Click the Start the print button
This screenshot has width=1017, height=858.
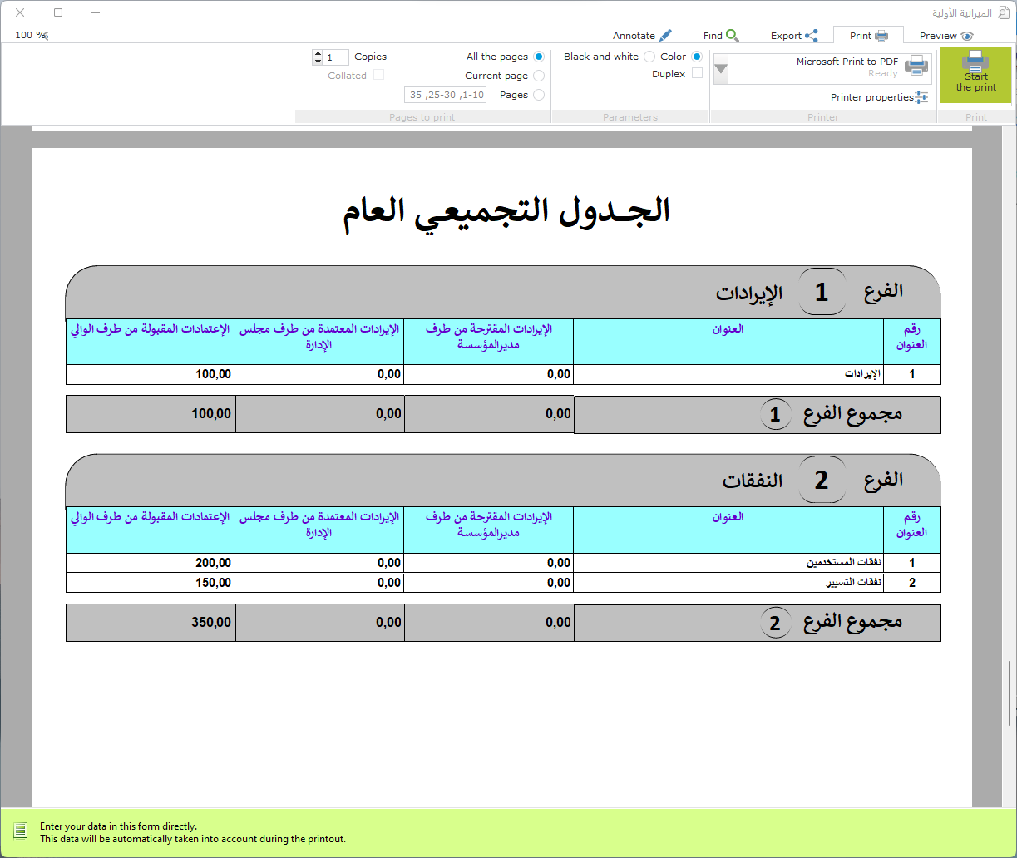tap(975, 75)
